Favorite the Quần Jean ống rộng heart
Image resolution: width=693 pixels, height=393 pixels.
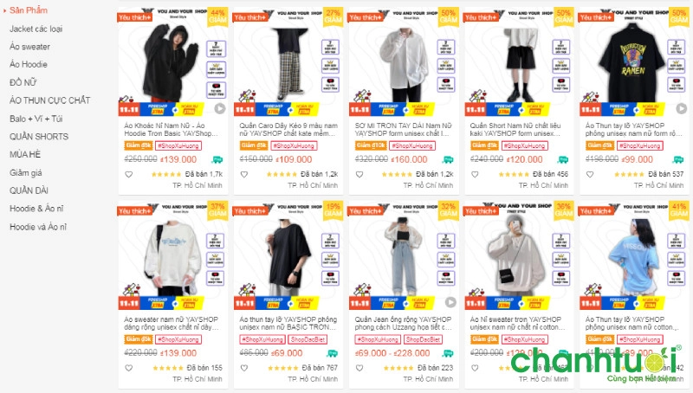pos(359,368)
